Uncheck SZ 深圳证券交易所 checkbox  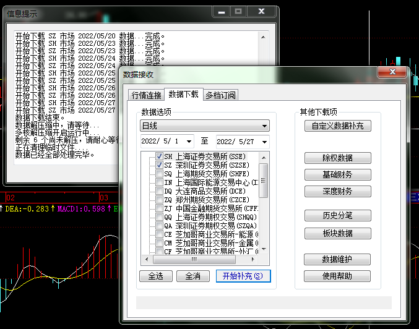(x=160, y=165)
